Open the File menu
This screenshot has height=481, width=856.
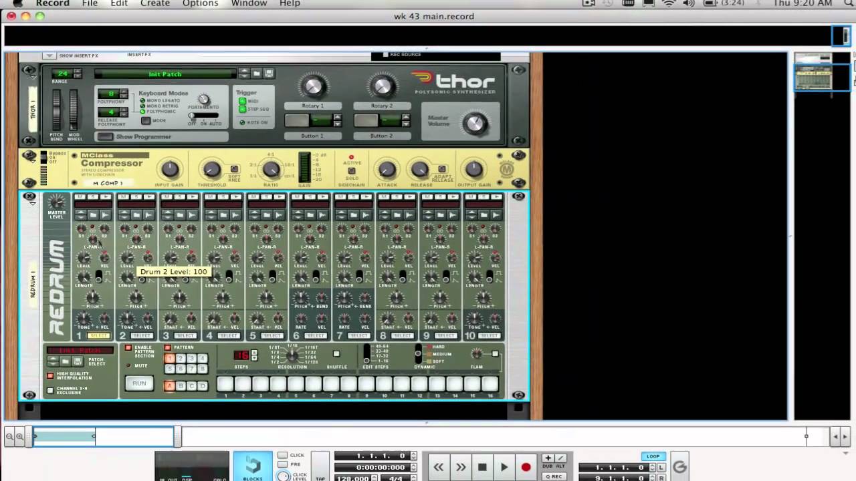[90, 3]
